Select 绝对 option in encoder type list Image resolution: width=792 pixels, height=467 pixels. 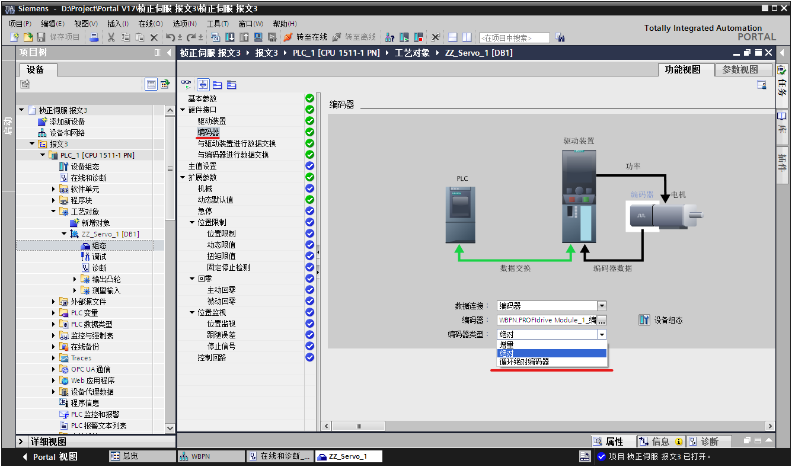(x=552, y=353)
